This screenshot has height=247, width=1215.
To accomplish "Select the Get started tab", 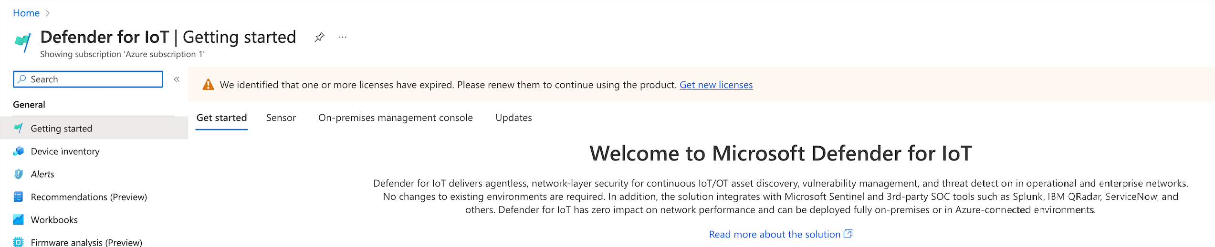I will pos(221,118).
